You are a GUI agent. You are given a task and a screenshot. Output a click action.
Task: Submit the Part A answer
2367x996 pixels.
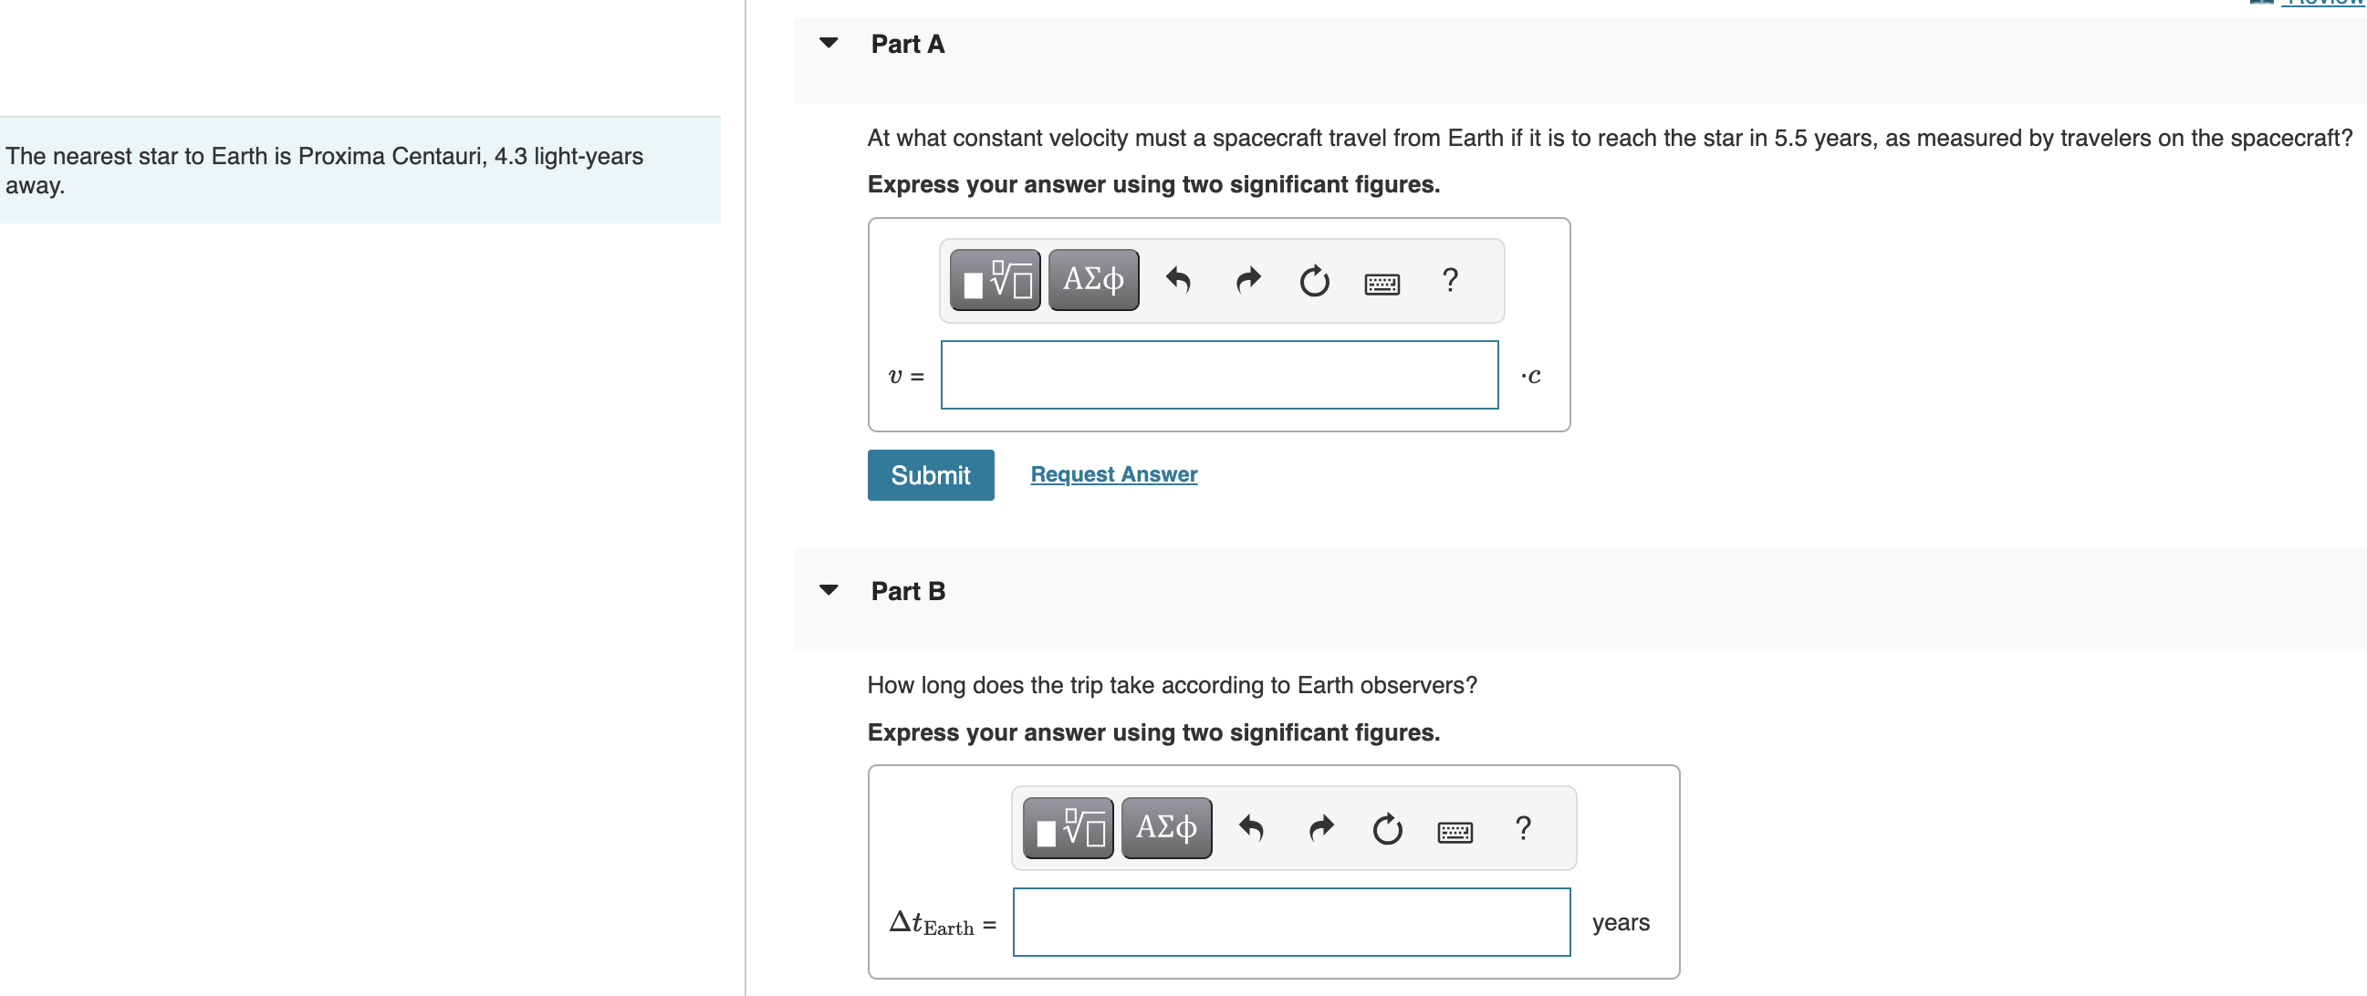pos(930,475)
